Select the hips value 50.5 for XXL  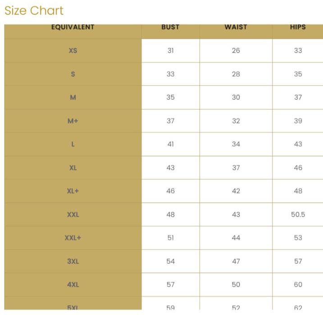298,214
